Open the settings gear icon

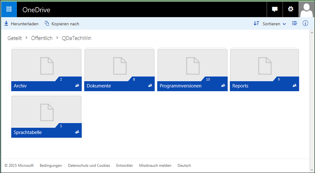click(291, 9)
